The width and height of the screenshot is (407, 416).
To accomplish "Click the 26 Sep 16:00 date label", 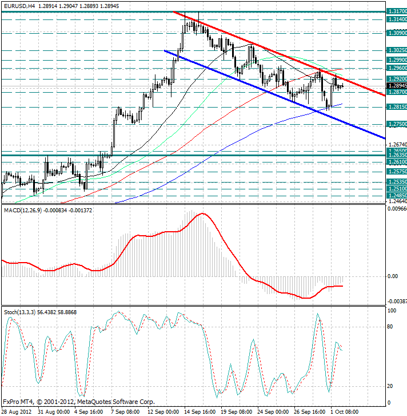I will click(309, 412).
